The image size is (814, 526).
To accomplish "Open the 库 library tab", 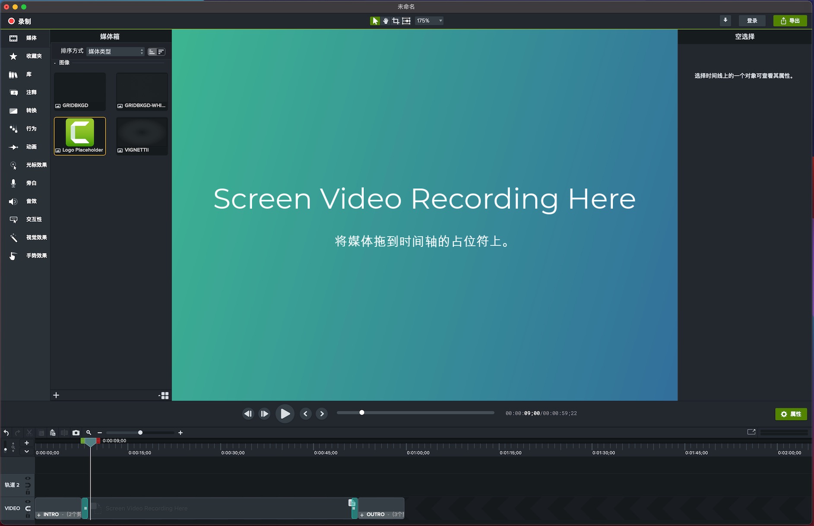I will click(25, 74).
